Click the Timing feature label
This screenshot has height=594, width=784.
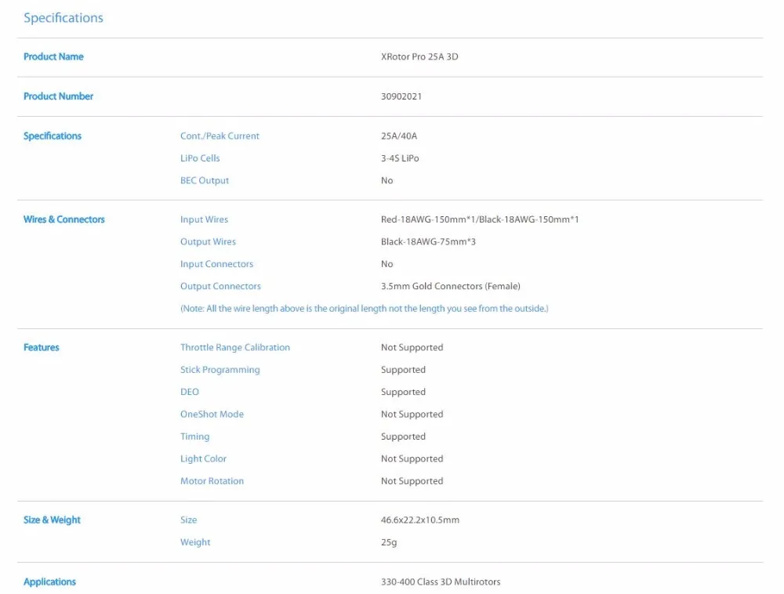click(x=195, y=436)
